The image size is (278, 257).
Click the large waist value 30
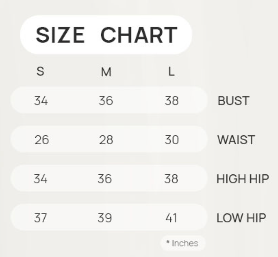[x=171, y=140]
